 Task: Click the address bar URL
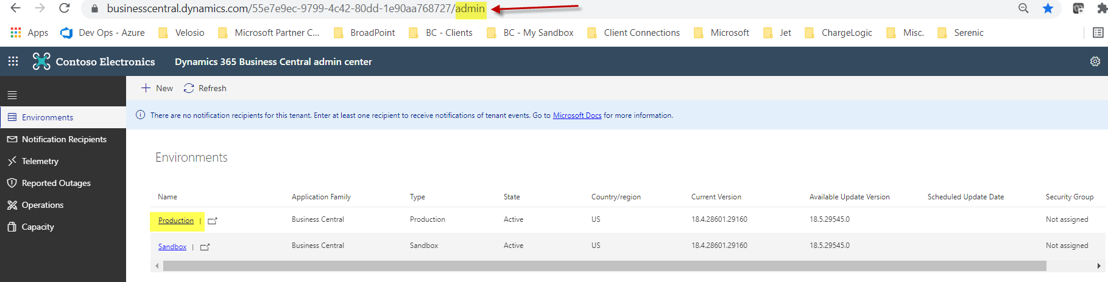296,9
